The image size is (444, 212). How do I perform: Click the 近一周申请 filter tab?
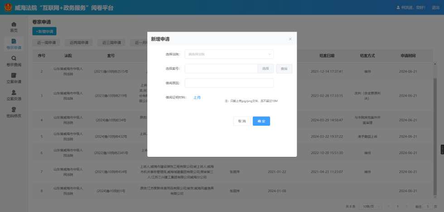pyautogui.click(x=46, y=43)
